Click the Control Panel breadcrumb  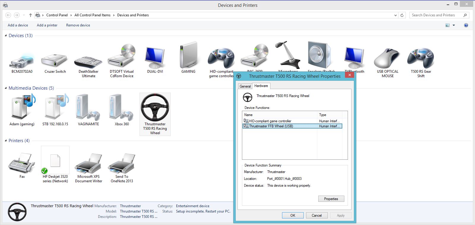pyautogui.click(x=57, y=15)
